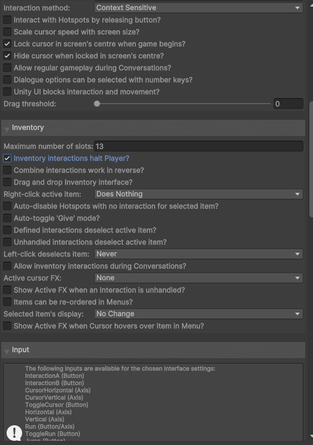Click the Maximum number of slots field
Image resolution: width=313 pixels, height=445 pixels.
(199, 147)
